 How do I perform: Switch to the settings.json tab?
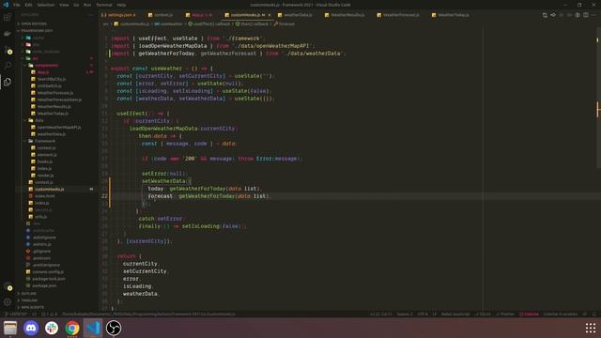(x=119, y=15)
